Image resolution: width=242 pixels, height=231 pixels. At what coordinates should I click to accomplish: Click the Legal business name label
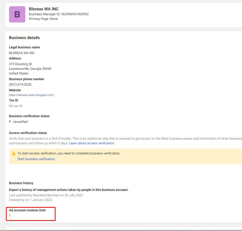click(x=24, y=47)
